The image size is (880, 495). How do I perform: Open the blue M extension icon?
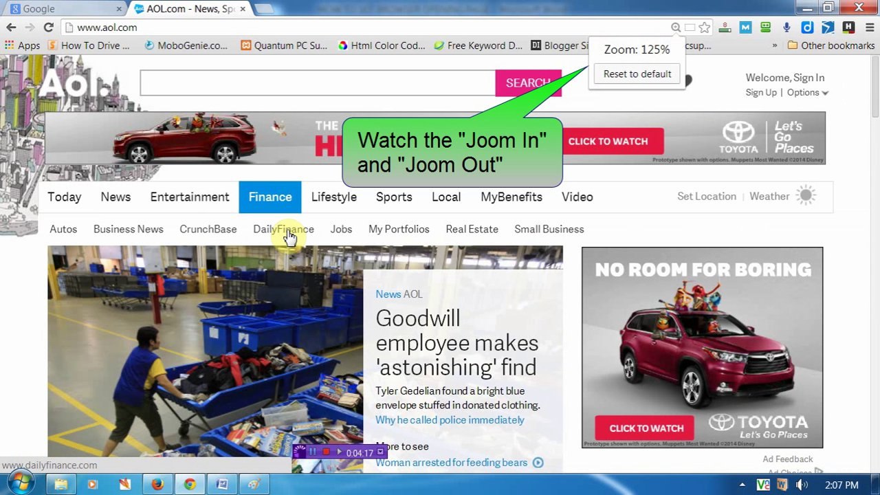pyautogui.click(x=745, y=27)
